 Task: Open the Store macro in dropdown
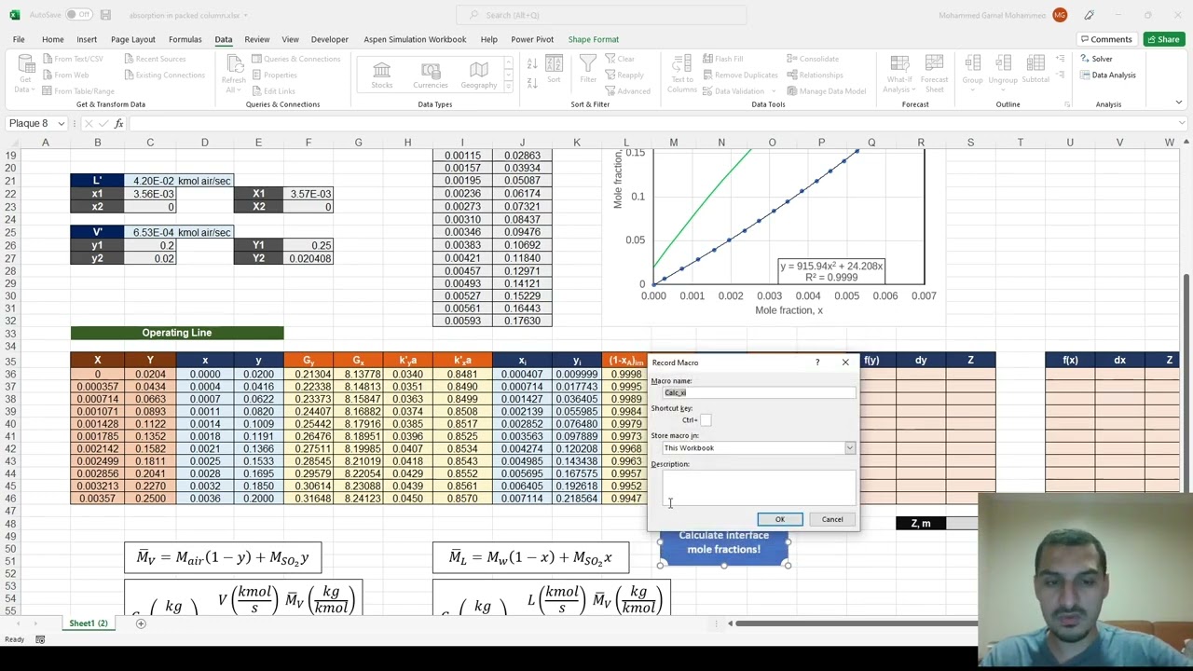[850, 448]
